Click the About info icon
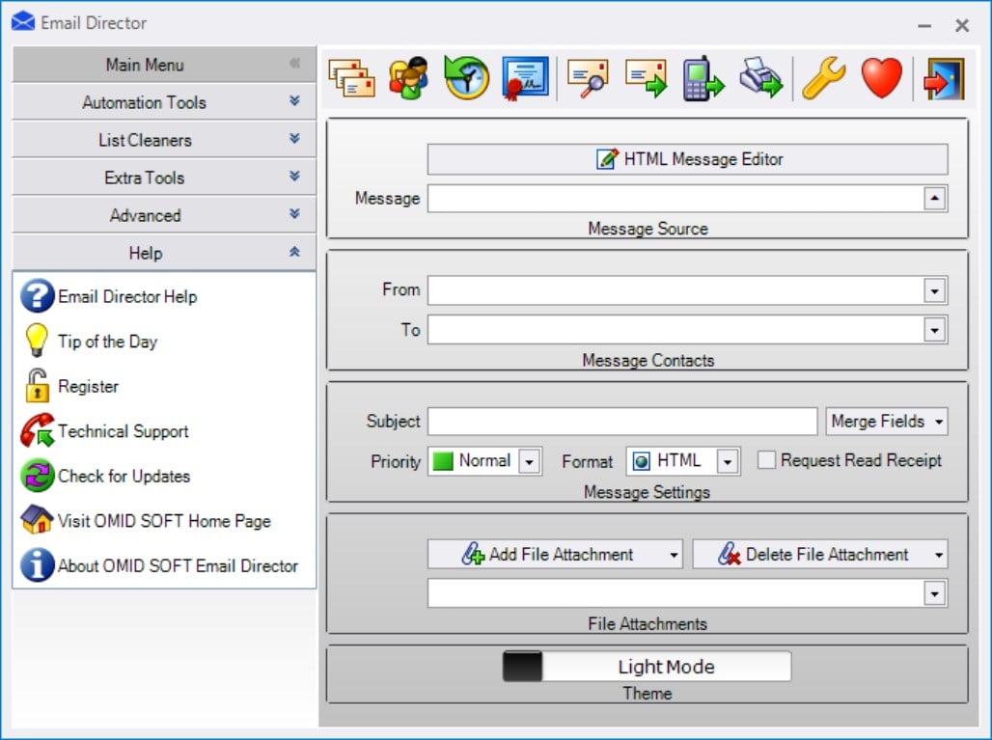 coord(38,564)
